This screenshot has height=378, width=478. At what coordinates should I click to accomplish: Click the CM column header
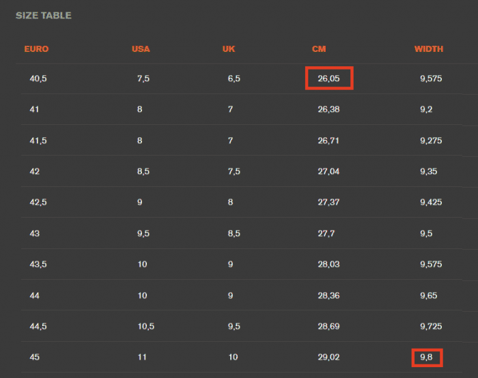tap(319, 49)
